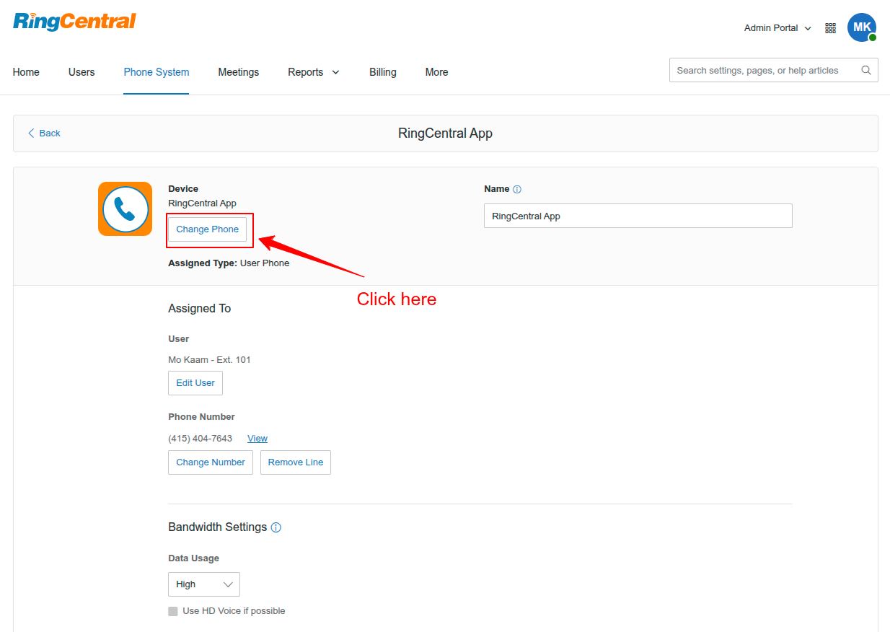Click the View phone number link
890x632 pixels.
click(257, 439)
